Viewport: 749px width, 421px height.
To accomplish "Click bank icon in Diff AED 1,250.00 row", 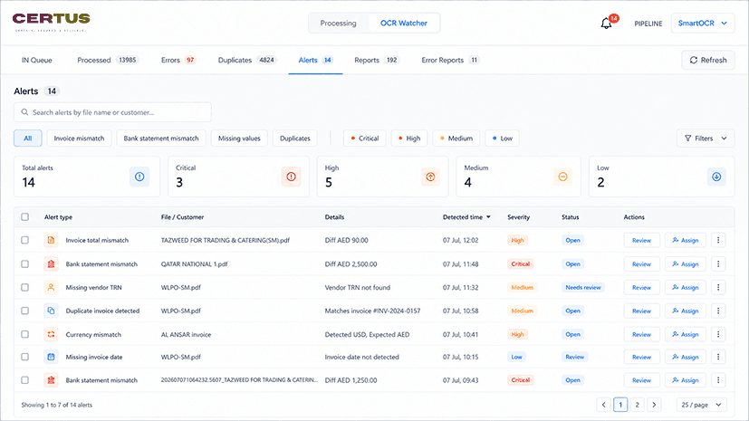I will [51, 380].
